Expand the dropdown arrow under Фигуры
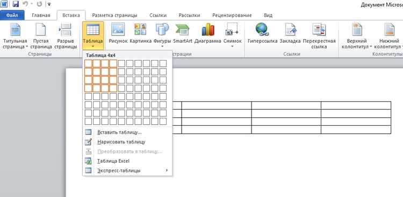 click(x=162, y=47)
